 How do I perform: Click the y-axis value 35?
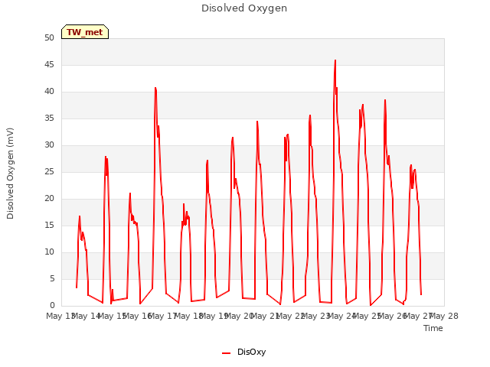(49, 119)
